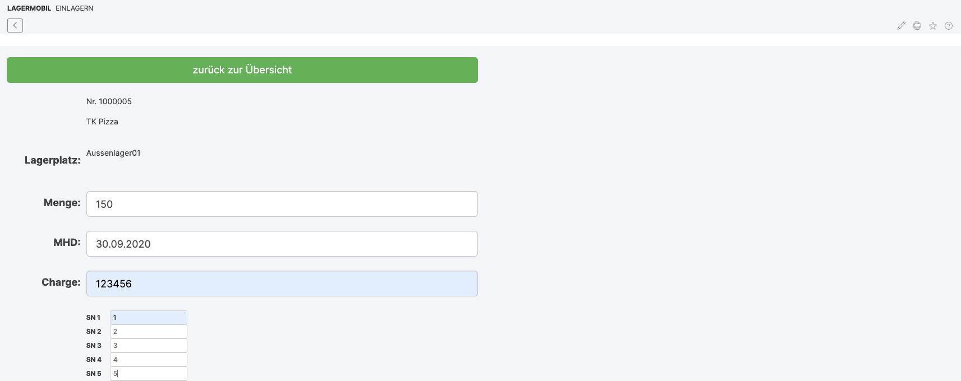
Task: Select the SN 1 serial number field
Action: [x=148, y=318]
